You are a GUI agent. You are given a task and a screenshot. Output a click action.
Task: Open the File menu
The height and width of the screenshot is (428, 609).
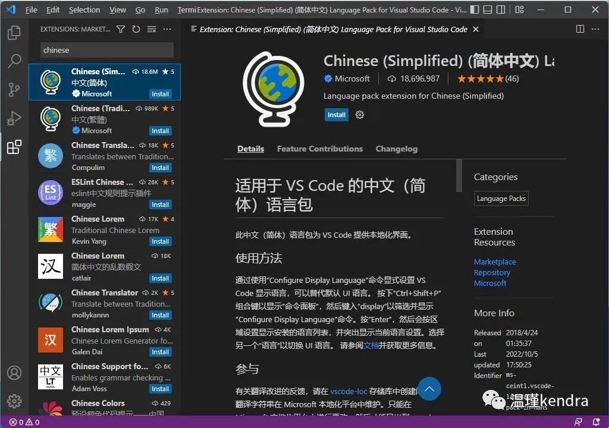pos(31,10)
